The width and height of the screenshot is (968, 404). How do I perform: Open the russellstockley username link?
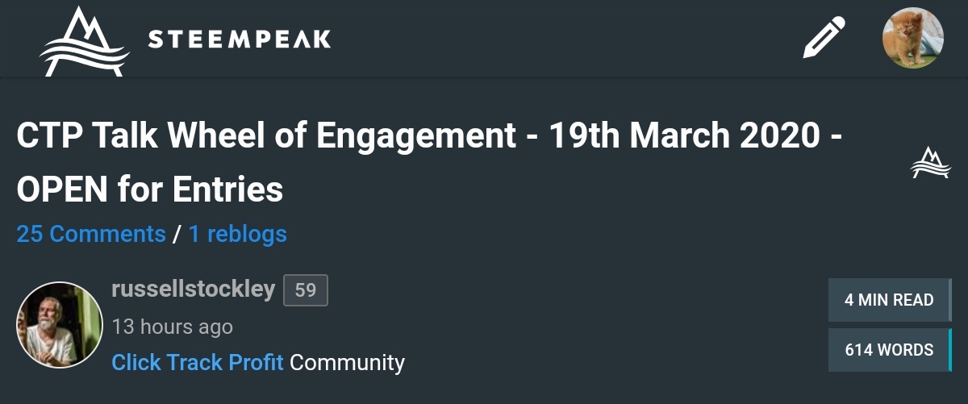pos(194,289)
